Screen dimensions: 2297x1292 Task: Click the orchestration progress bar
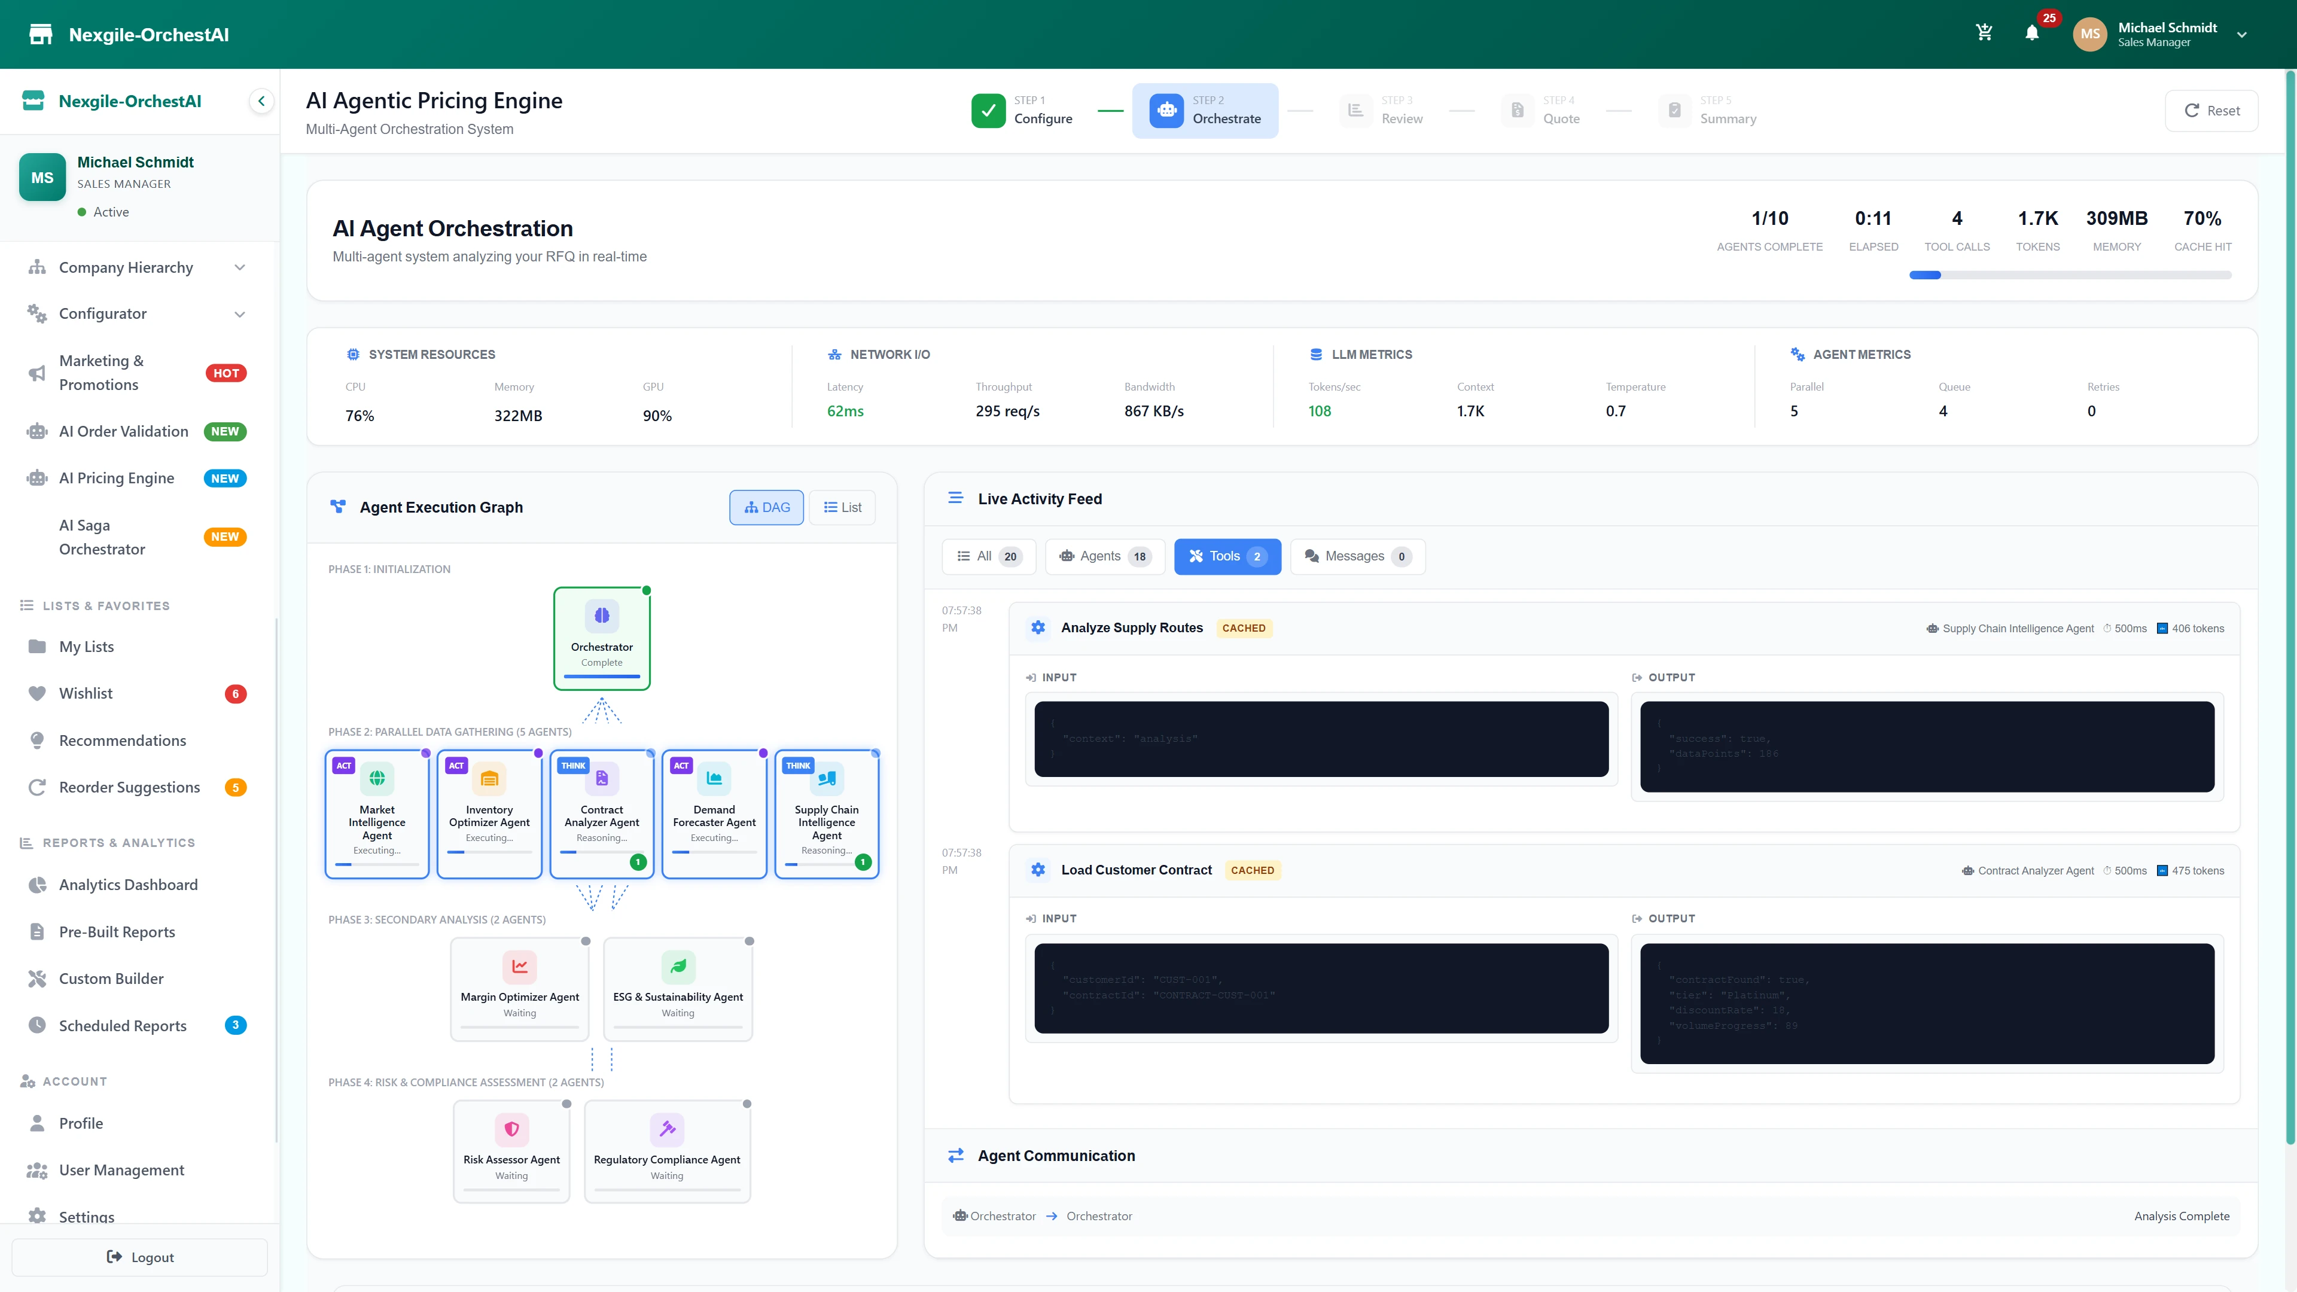click(x=2070, y=275)
